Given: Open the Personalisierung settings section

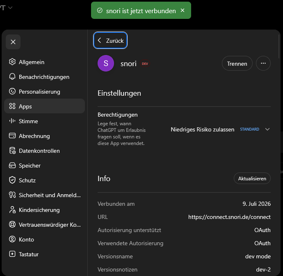Looking at the screenshot, I should pos(44,92).
